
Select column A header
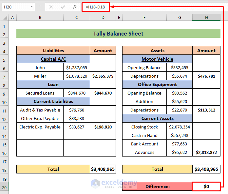[12, 18]
